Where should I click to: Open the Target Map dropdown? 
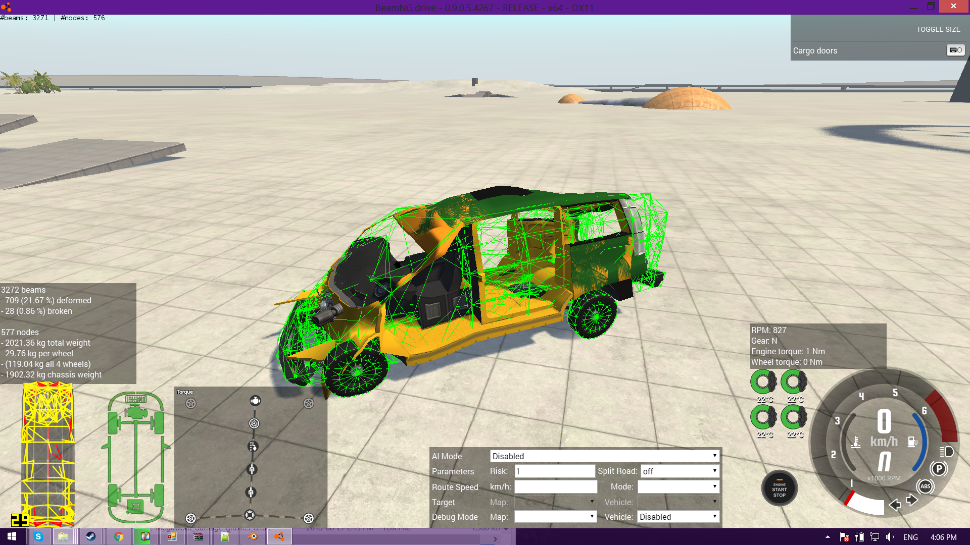[555, 502]
